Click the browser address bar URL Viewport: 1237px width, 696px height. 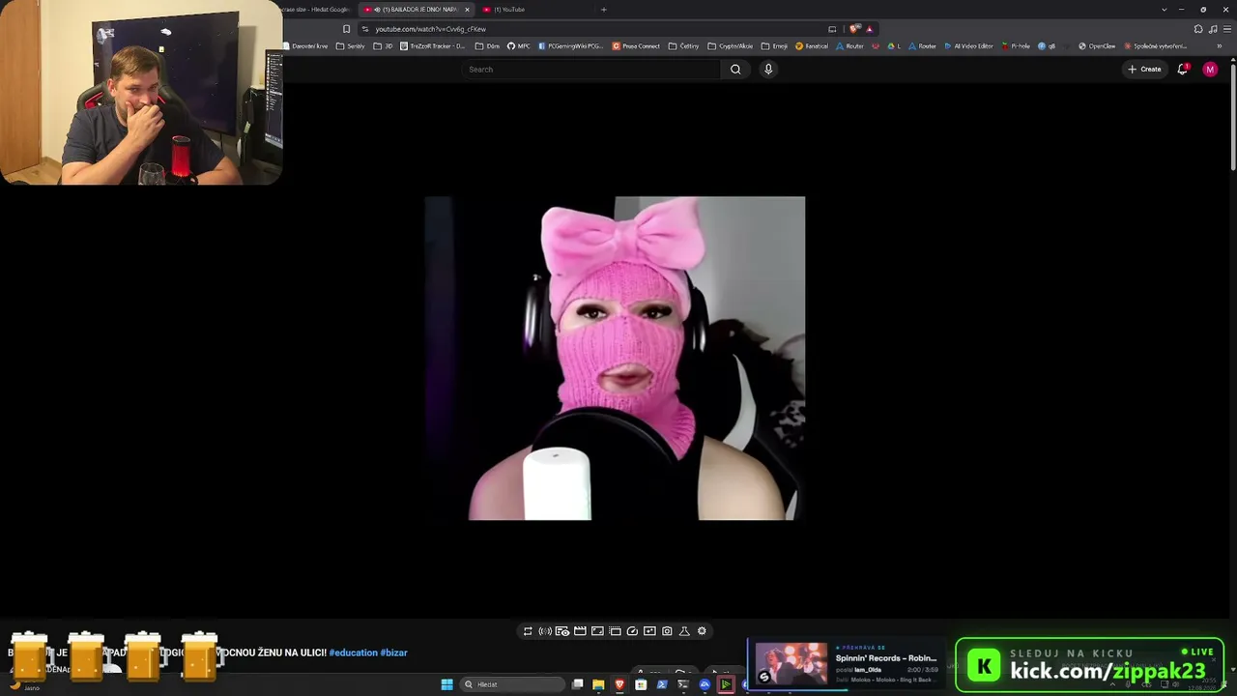[x=431, y=29]
